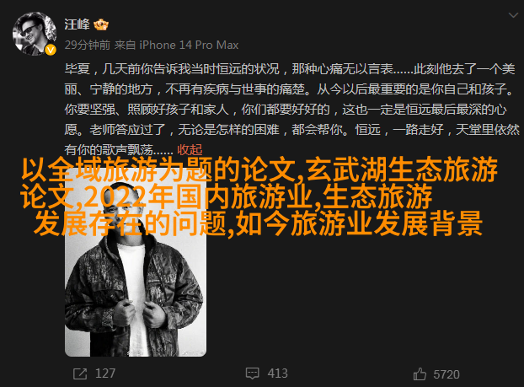Click the 来自 iPhone 14 Pro Max source
The image size is (524, 387).
click(x=176, y=45)
